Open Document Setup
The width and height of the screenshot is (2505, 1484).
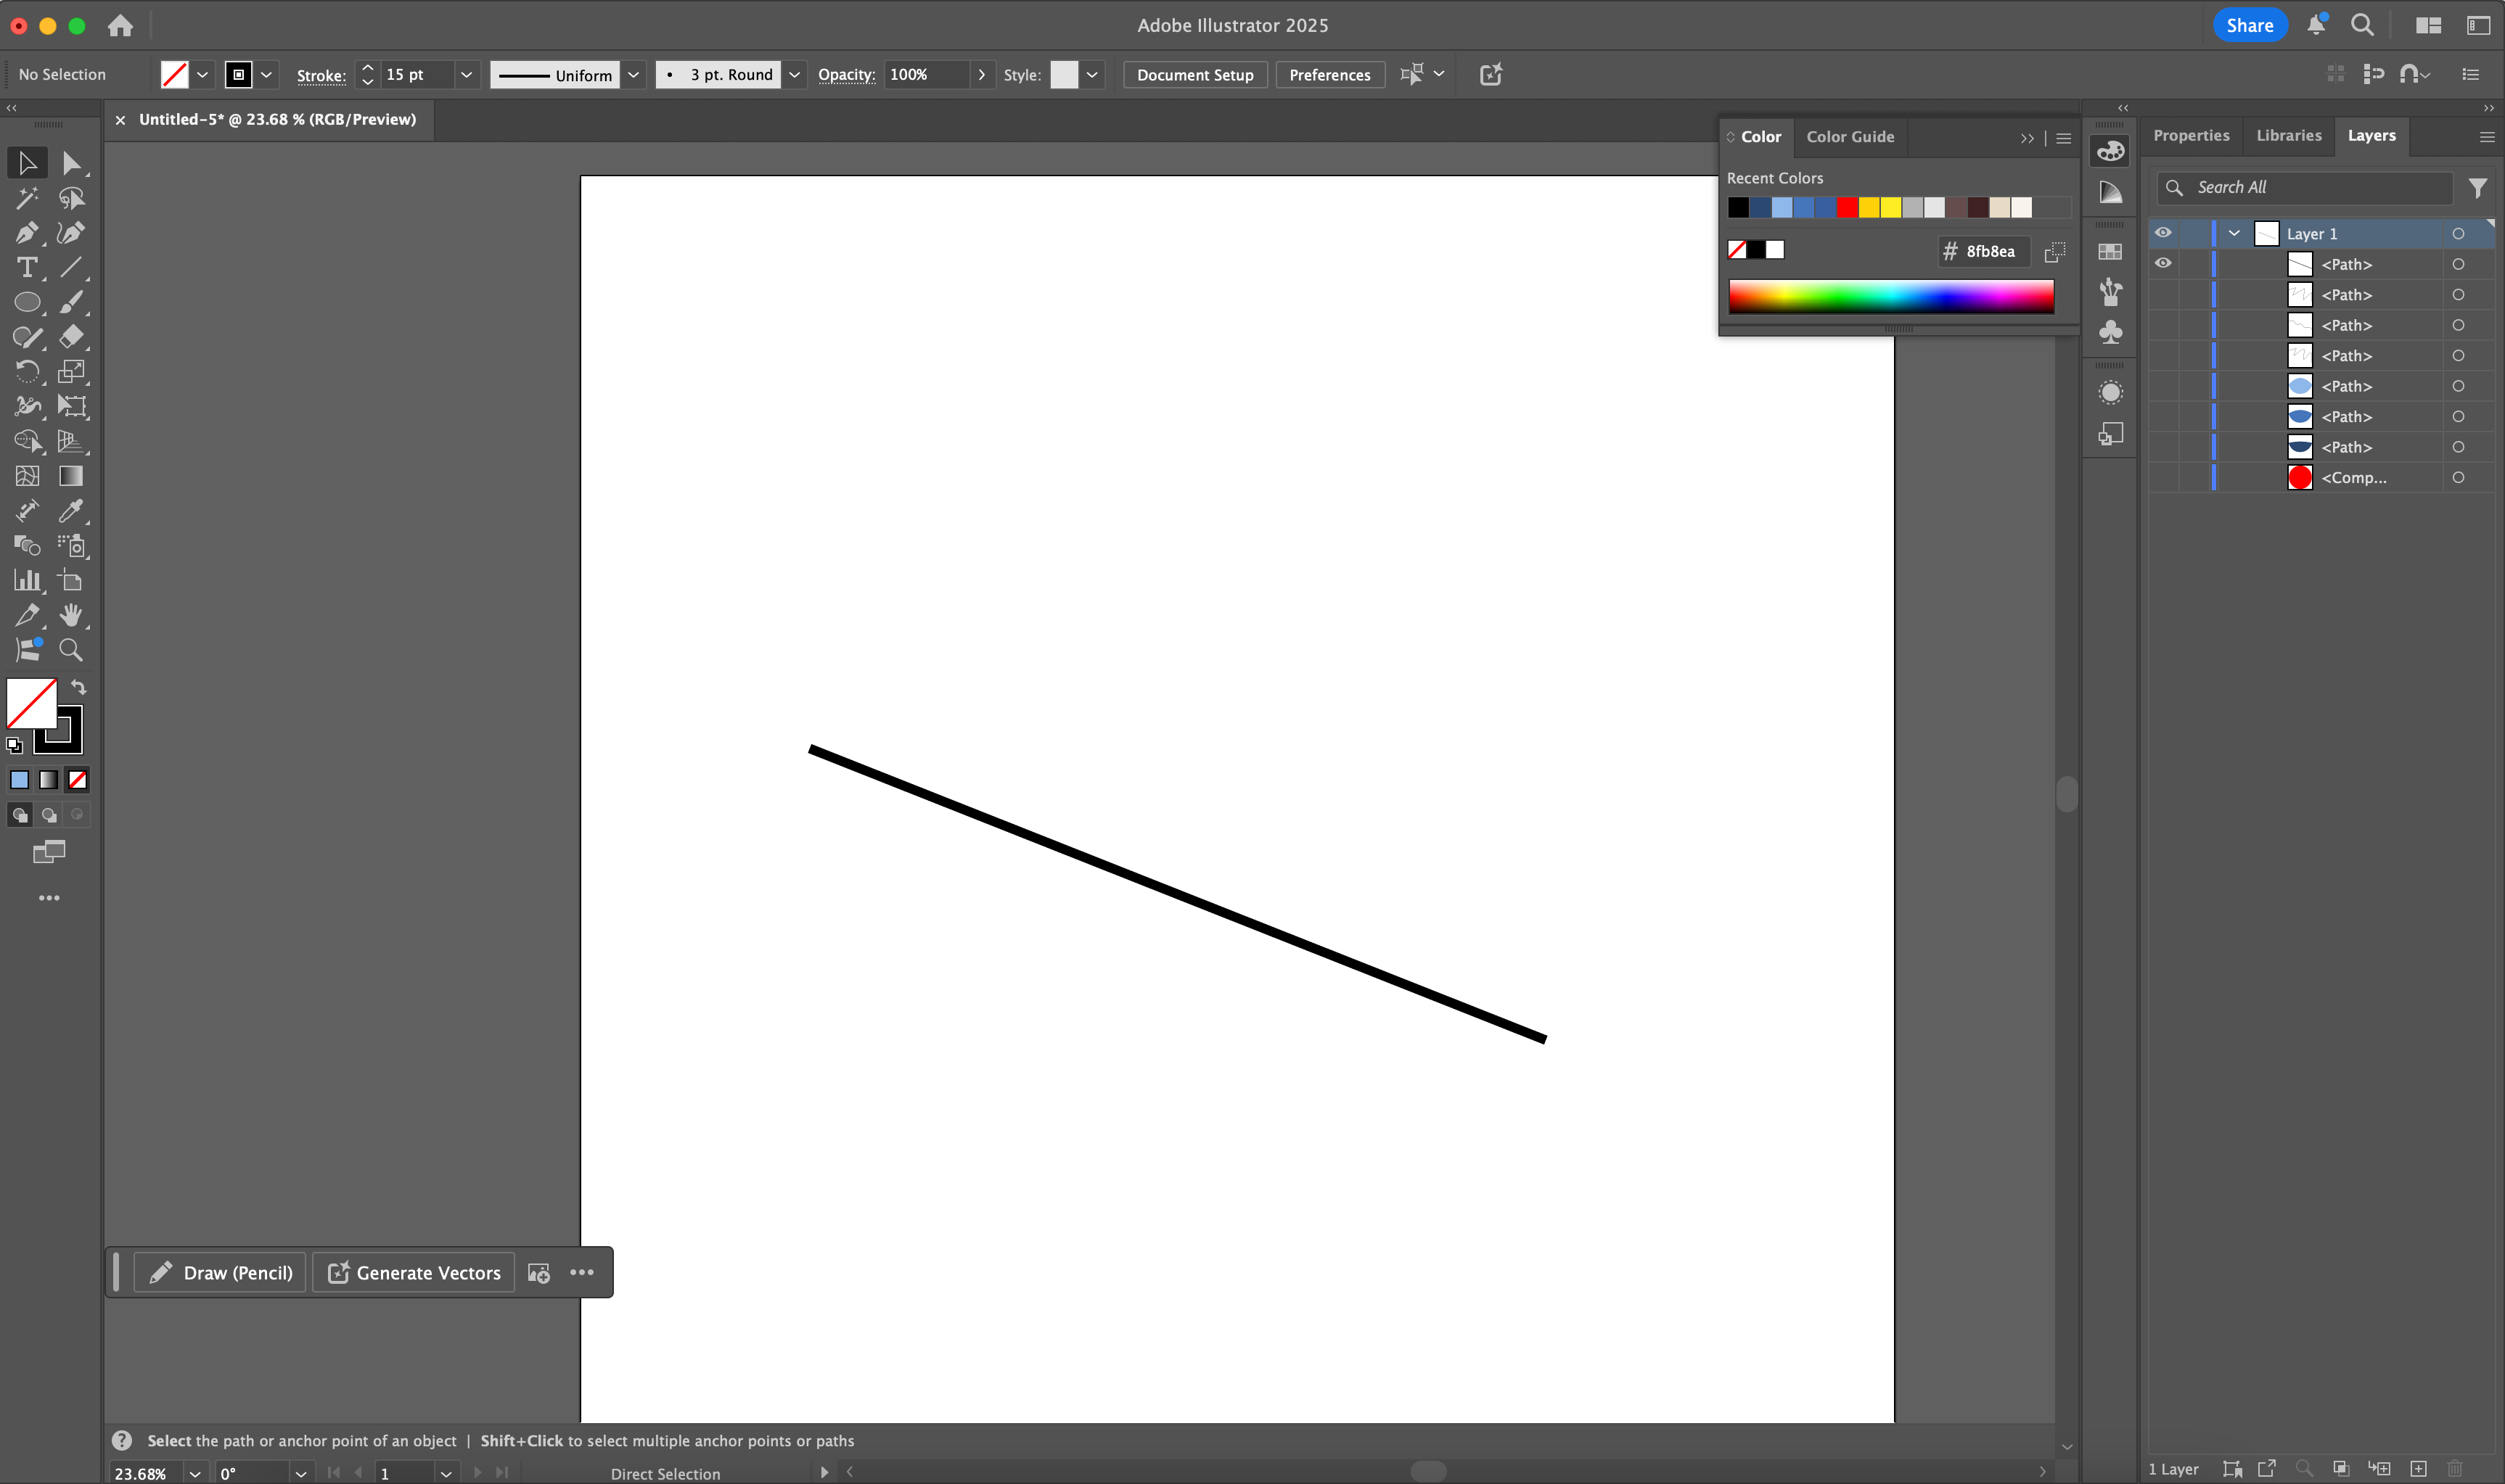pos(1194,74)
